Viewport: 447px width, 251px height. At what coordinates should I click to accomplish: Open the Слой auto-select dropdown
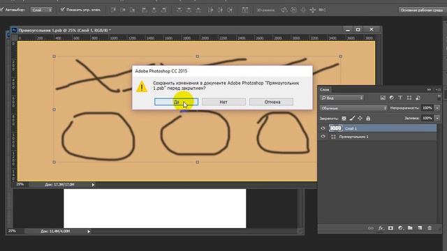pyautogui.click(x=42, y=10)
